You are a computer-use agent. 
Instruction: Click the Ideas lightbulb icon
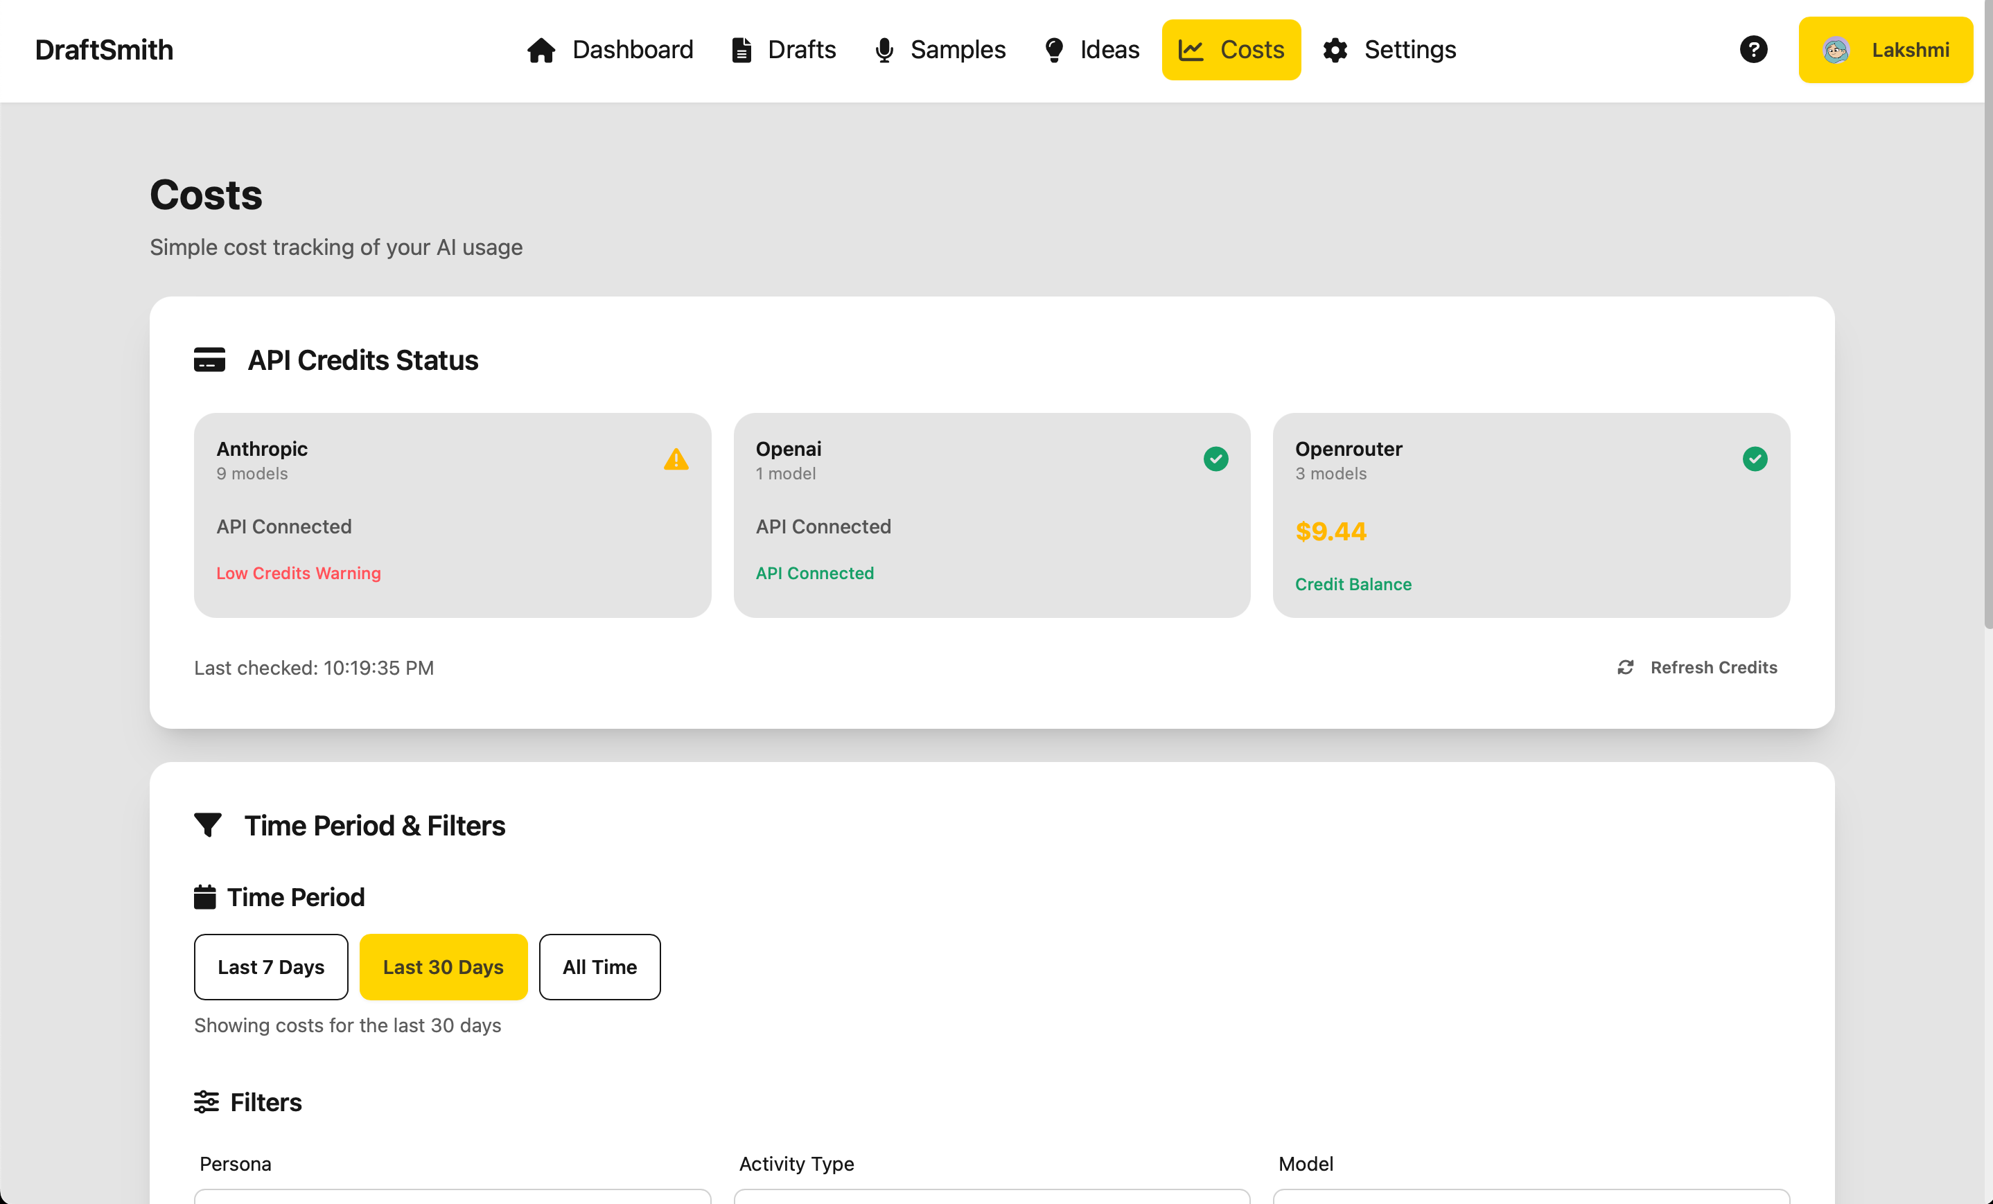click(1054, 50)
